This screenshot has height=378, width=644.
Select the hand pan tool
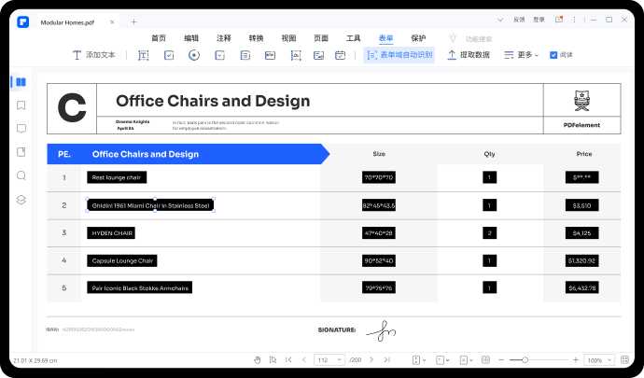point(258,359)
